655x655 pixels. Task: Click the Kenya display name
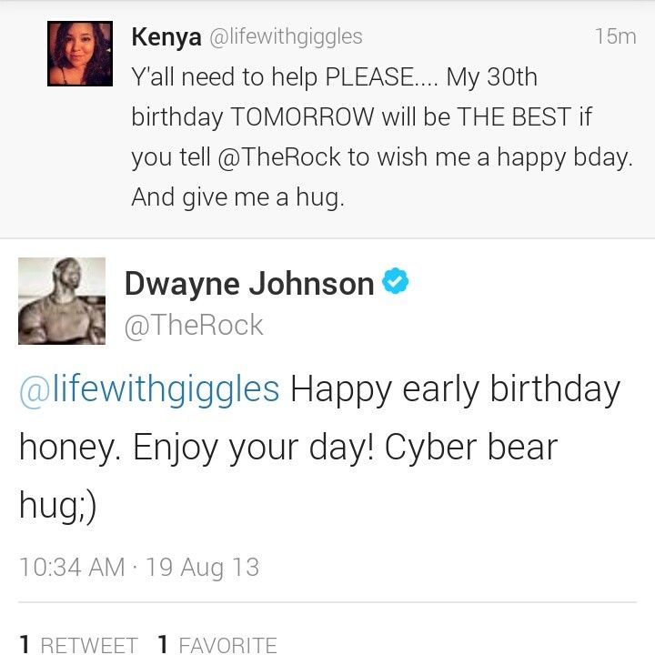click(166, 36)
